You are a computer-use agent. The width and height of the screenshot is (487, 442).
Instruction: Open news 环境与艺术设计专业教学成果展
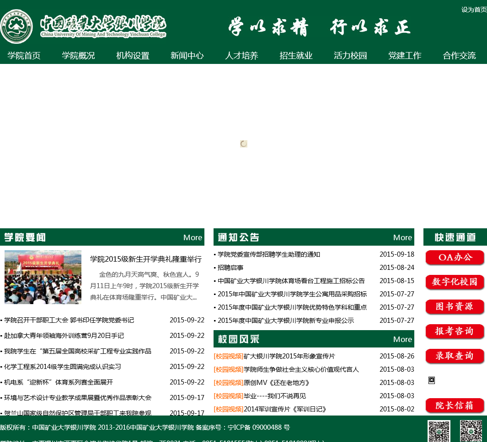(78, 398)
